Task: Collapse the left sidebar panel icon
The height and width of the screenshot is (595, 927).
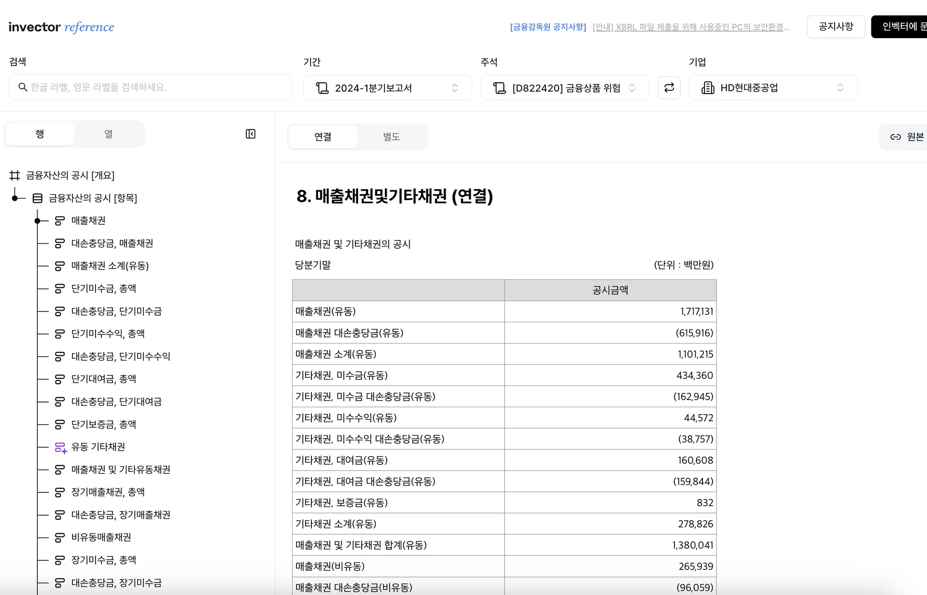Action: 251,134
